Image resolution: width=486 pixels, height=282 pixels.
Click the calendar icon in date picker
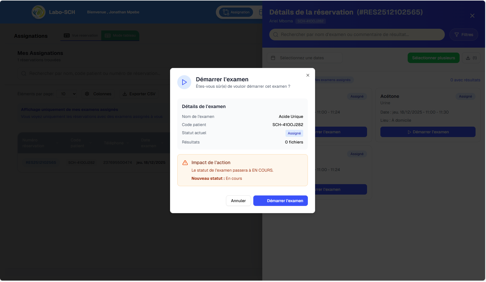click(x=273, y=58)
